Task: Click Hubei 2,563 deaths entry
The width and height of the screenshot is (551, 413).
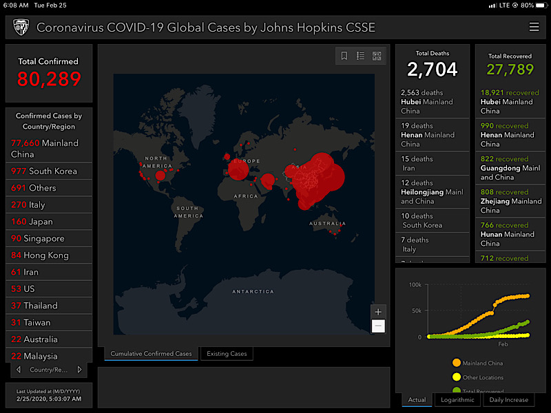Action: [x=433, y=102]
